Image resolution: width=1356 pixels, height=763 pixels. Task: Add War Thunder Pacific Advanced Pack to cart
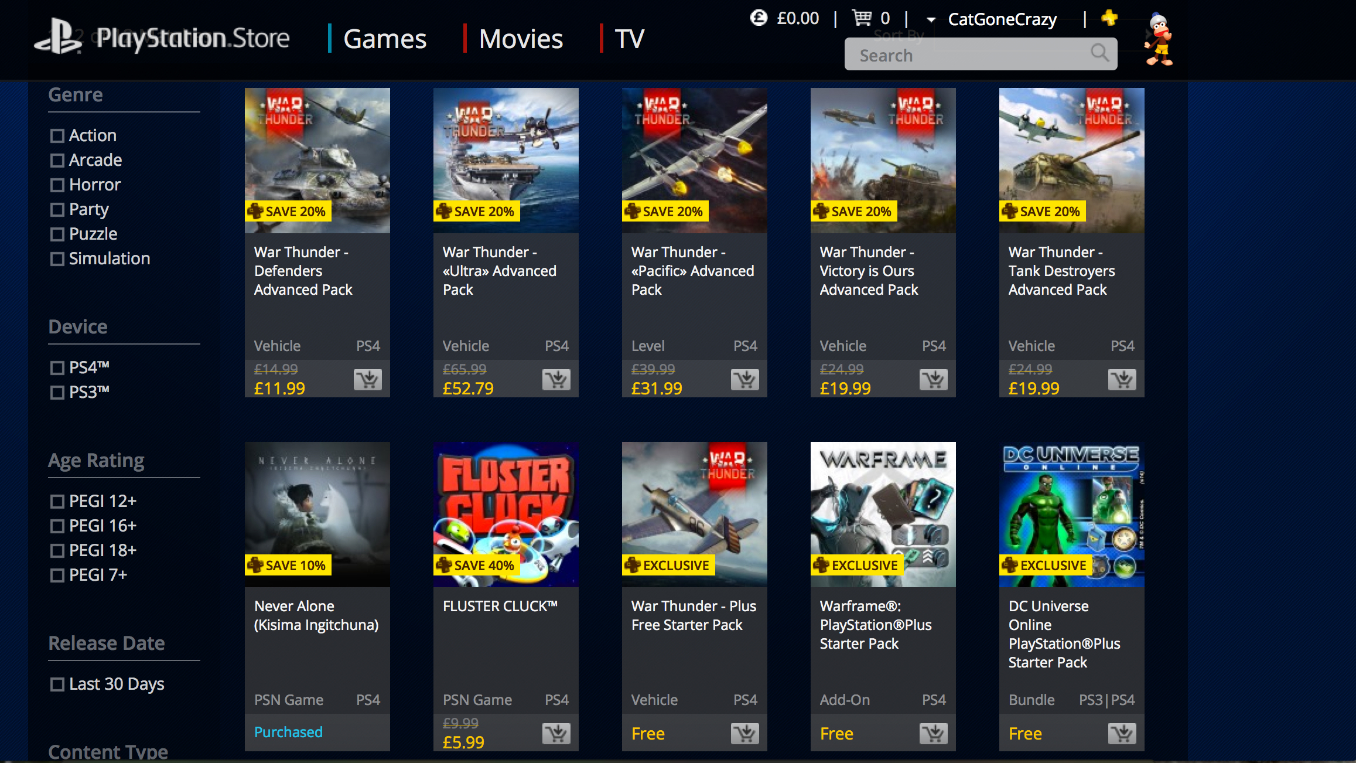point(745,380)
